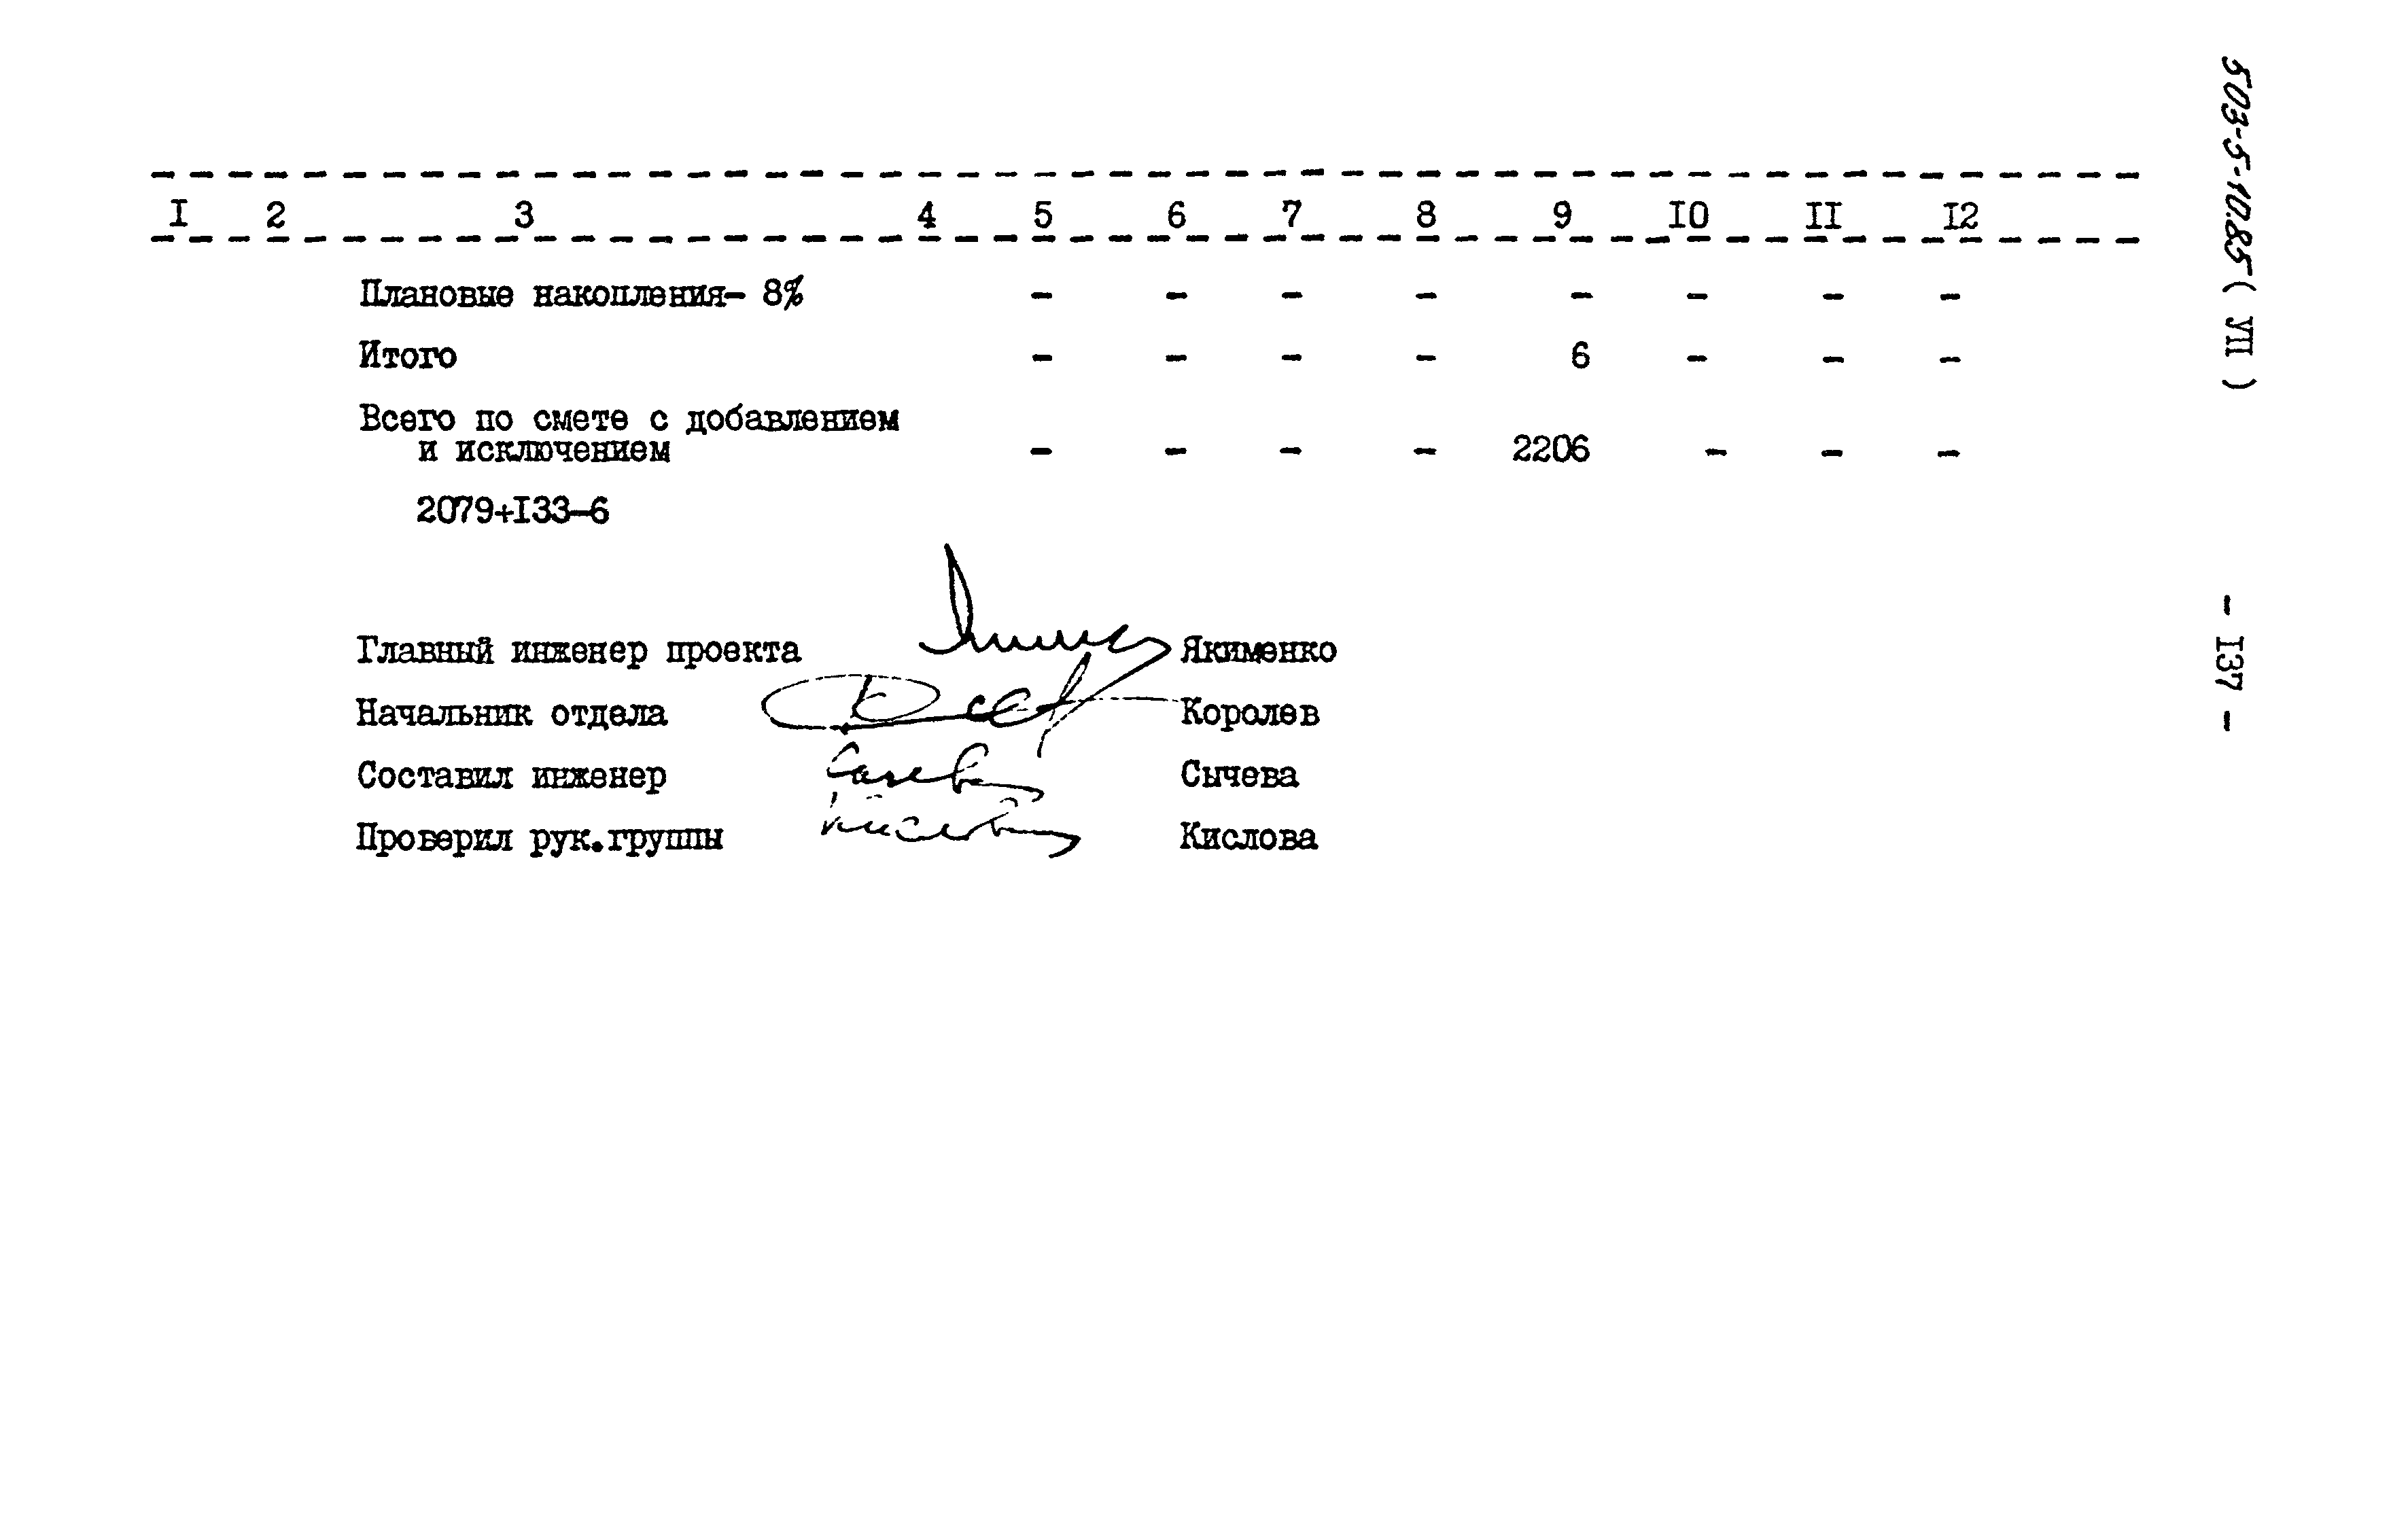
Task: Click the column 1 header
Action: (x=174, y=211)
